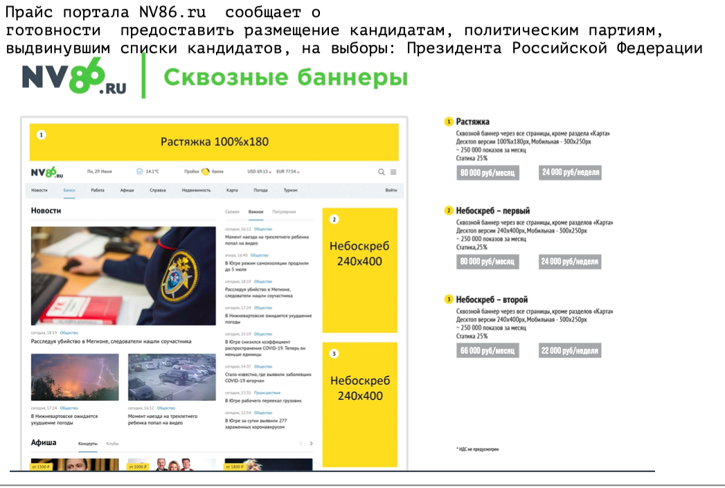Click the Небоскреб – второй heading

(492, 300)
